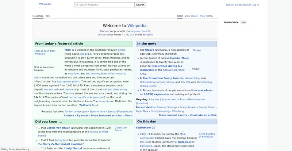Open the Eternal Blue (album) link
Viewport: 292px width, 151px height.
click(120, 112)
